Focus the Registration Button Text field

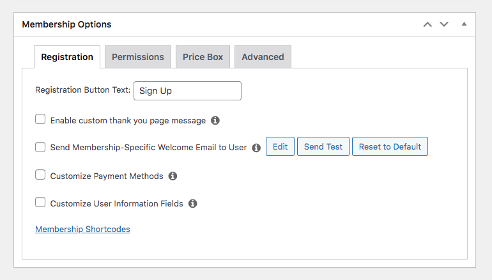point(187,91)
